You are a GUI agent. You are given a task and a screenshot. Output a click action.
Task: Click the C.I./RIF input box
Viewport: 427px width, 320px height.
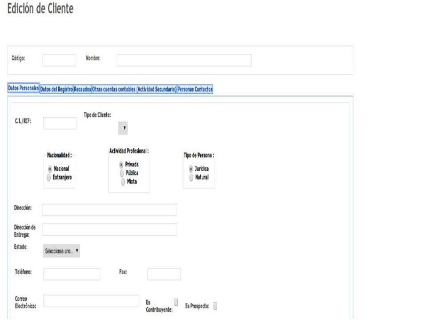pyautogui.click(x=60, y=123)
